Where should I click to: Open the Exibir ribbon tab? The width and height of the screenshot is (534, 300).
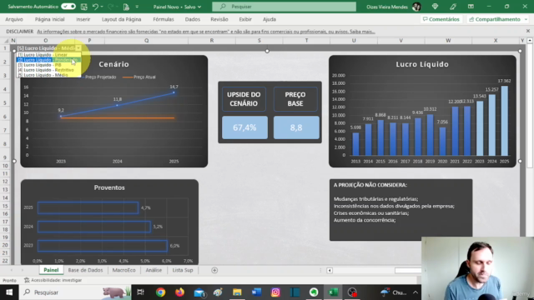tap(245, 19)
